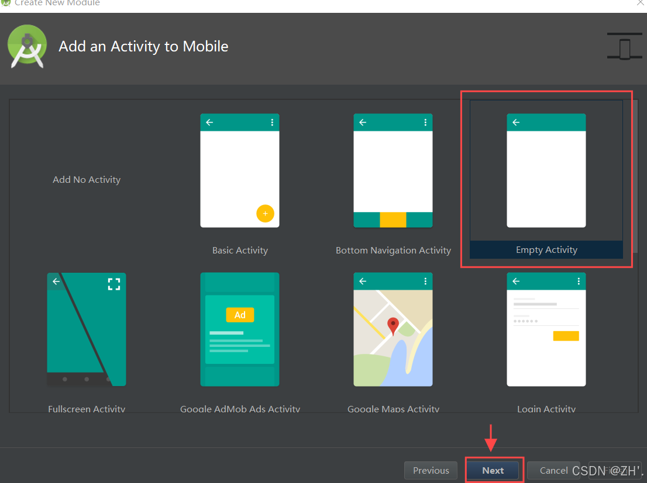Return to the Previous wizard step

(431, 470)
